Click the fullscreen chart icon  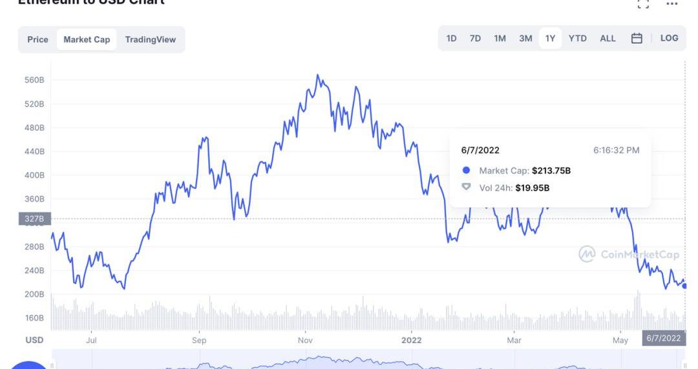pos(643,4)
